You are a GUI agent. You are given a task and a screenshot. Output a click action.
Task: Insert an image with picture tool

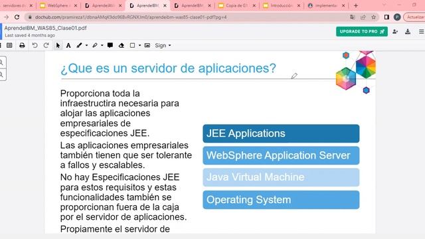click(x=147, y=46)
